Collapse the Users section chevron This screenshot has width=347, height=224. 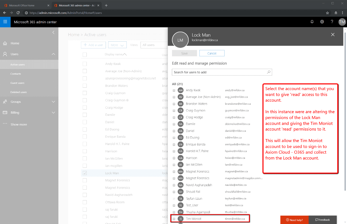[x=53, y=54]
